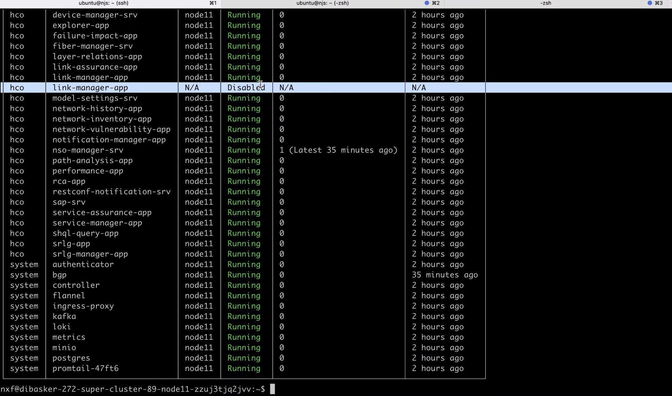Select the loki service name
Viewport: 672px width, 396px height.
(62, 326)
